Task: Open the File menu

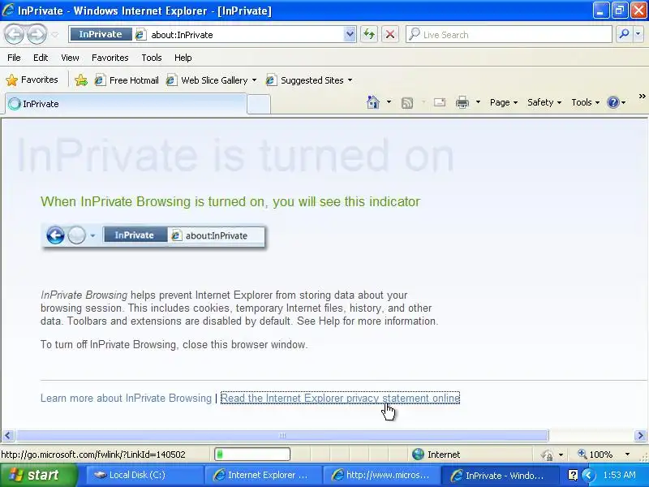Action: pyautogui.click(x=14, y=58)
